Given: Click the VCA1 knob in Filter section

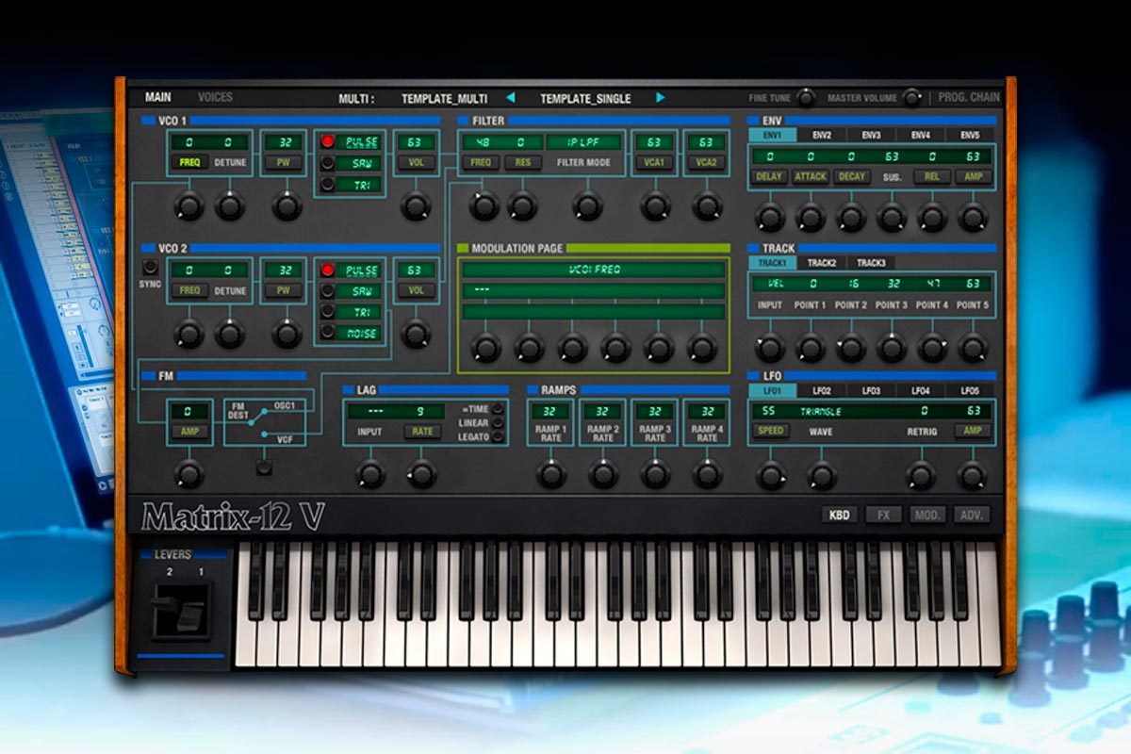Looking at the screenshot, I should click(x=654, y=206).
